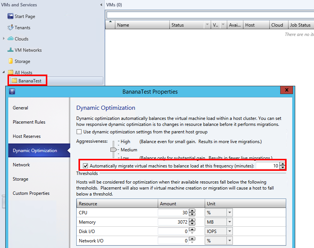Click the Network I/O amount field
Screen dimensions: 314x248
tap(174, 241)
